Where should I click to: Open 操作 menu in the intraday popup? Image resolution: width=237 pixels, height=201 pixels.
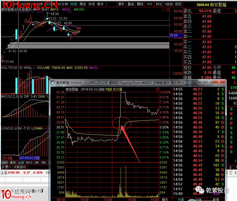click(x=165, y=199)
